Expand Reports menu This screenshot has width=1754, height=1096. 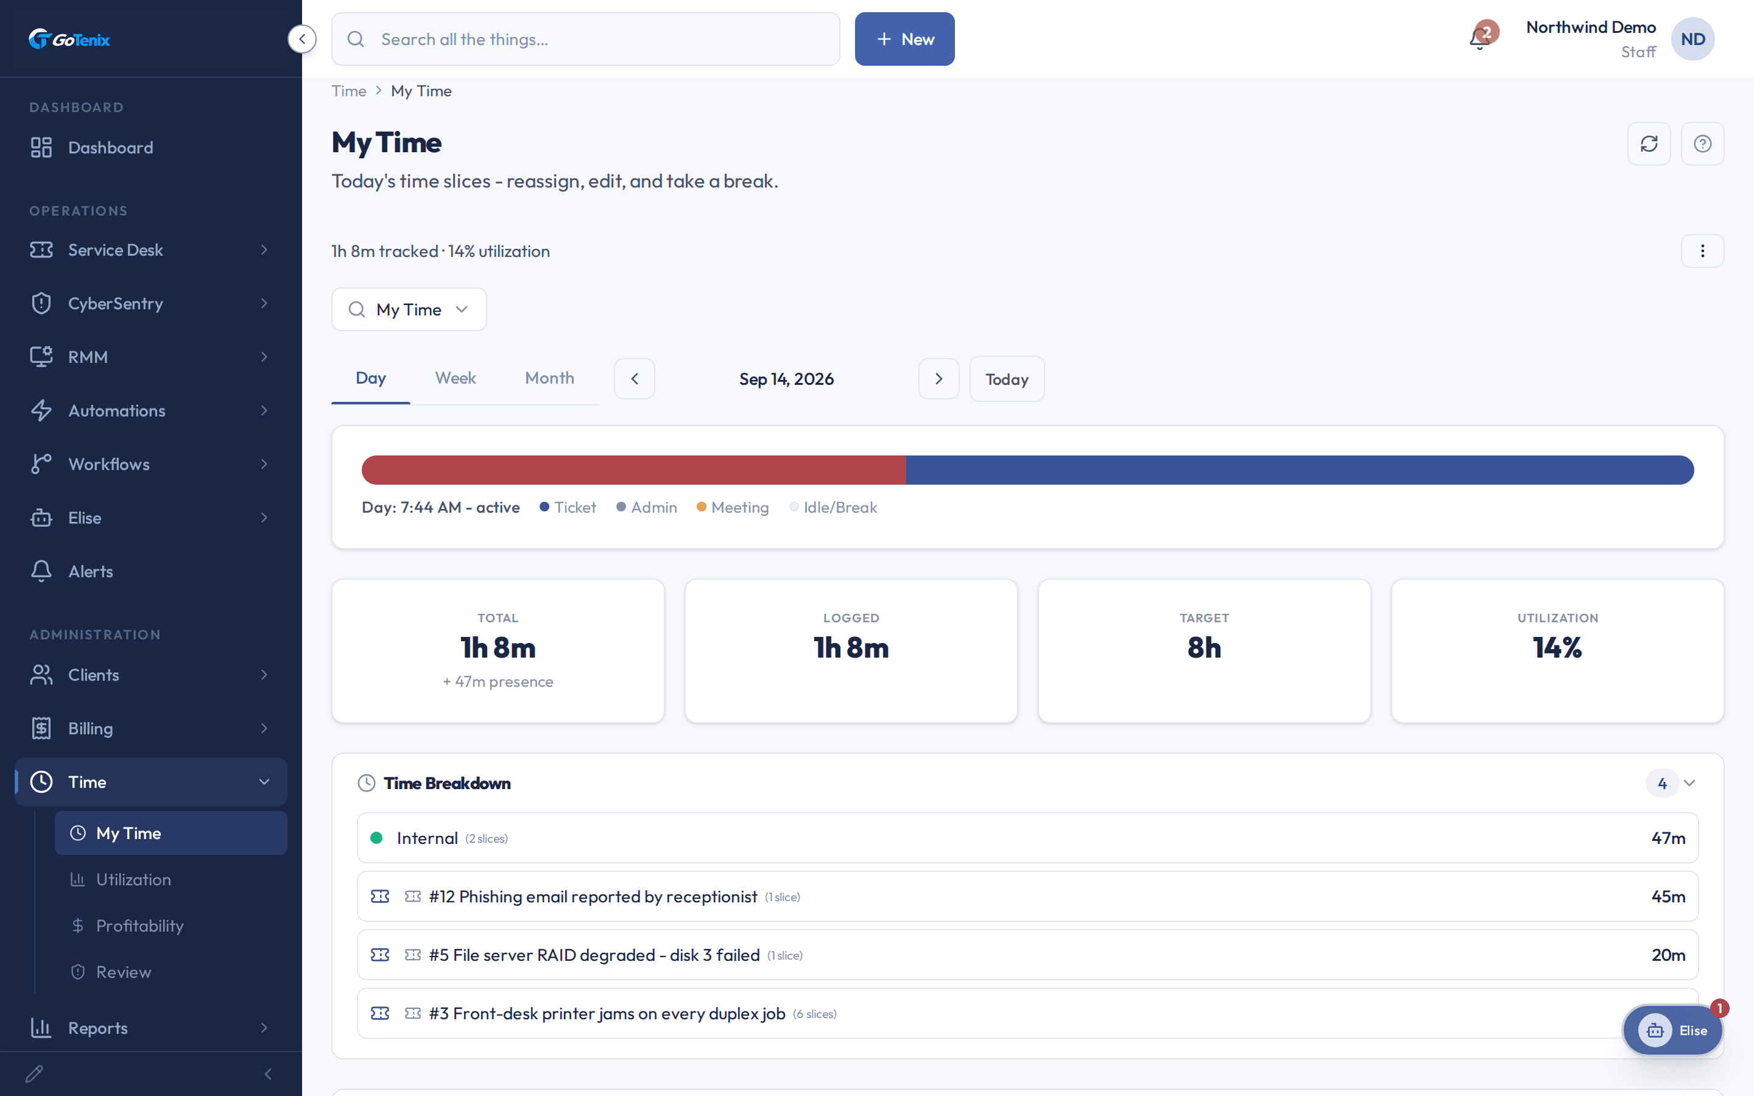[x=151, y=1028]
